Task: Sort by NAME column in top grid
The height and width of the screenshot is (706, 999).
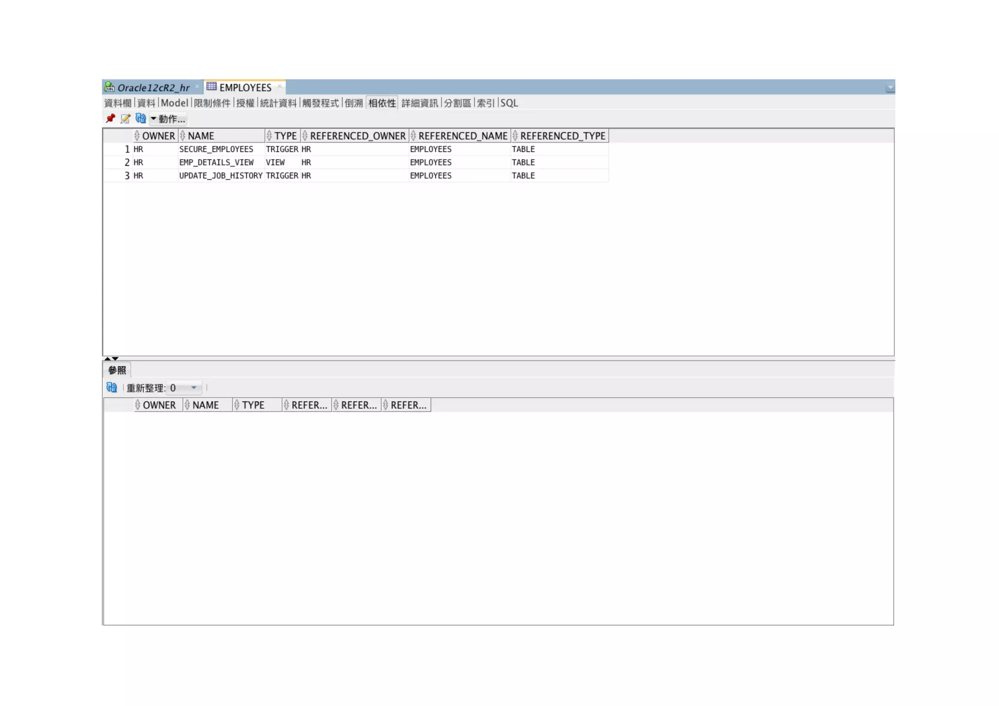Action: click(x=221, y=136)
